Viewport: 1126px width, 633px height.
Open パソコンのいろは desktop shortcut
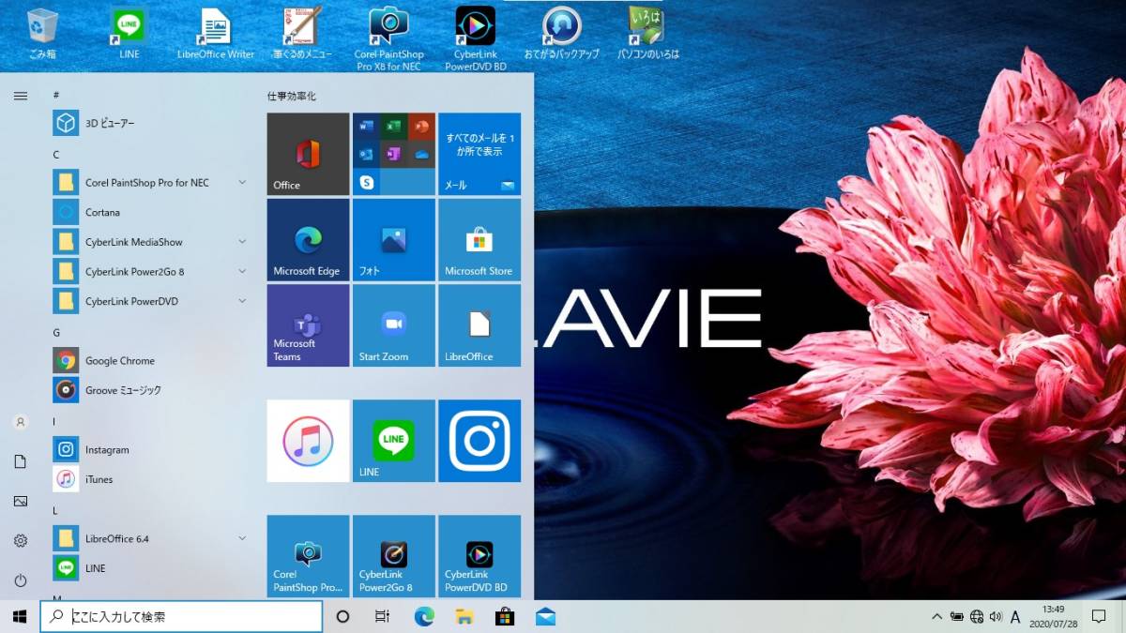647,33
